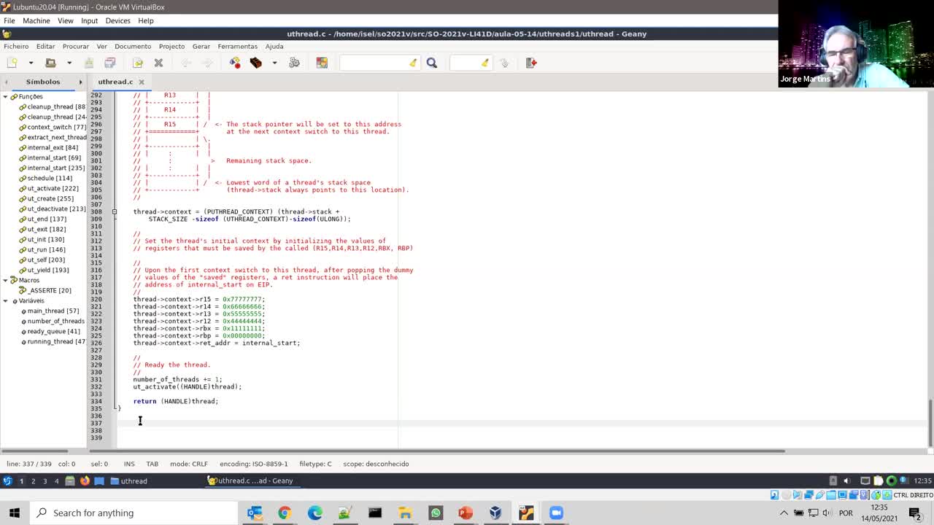934x525 pixels.
Task: Close the uthread.c tab
Action: coord(142,82)
